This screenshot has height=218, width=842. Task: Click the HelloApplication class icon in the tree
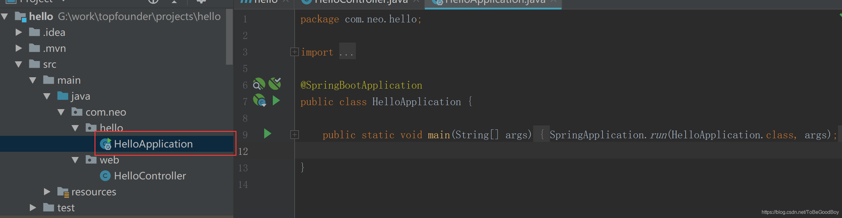pyautogui.click(x=106, y=144)
